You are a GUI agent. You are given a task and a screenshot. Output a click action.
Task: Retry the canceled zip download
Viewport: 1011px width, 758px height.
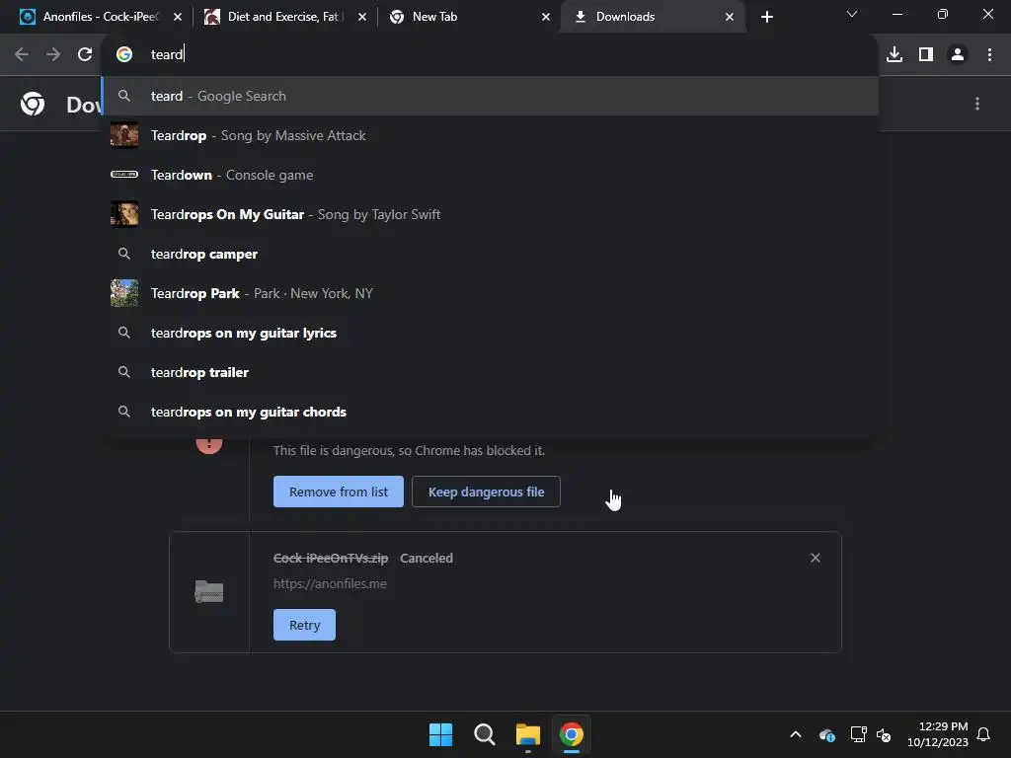(x=304, y=625)
